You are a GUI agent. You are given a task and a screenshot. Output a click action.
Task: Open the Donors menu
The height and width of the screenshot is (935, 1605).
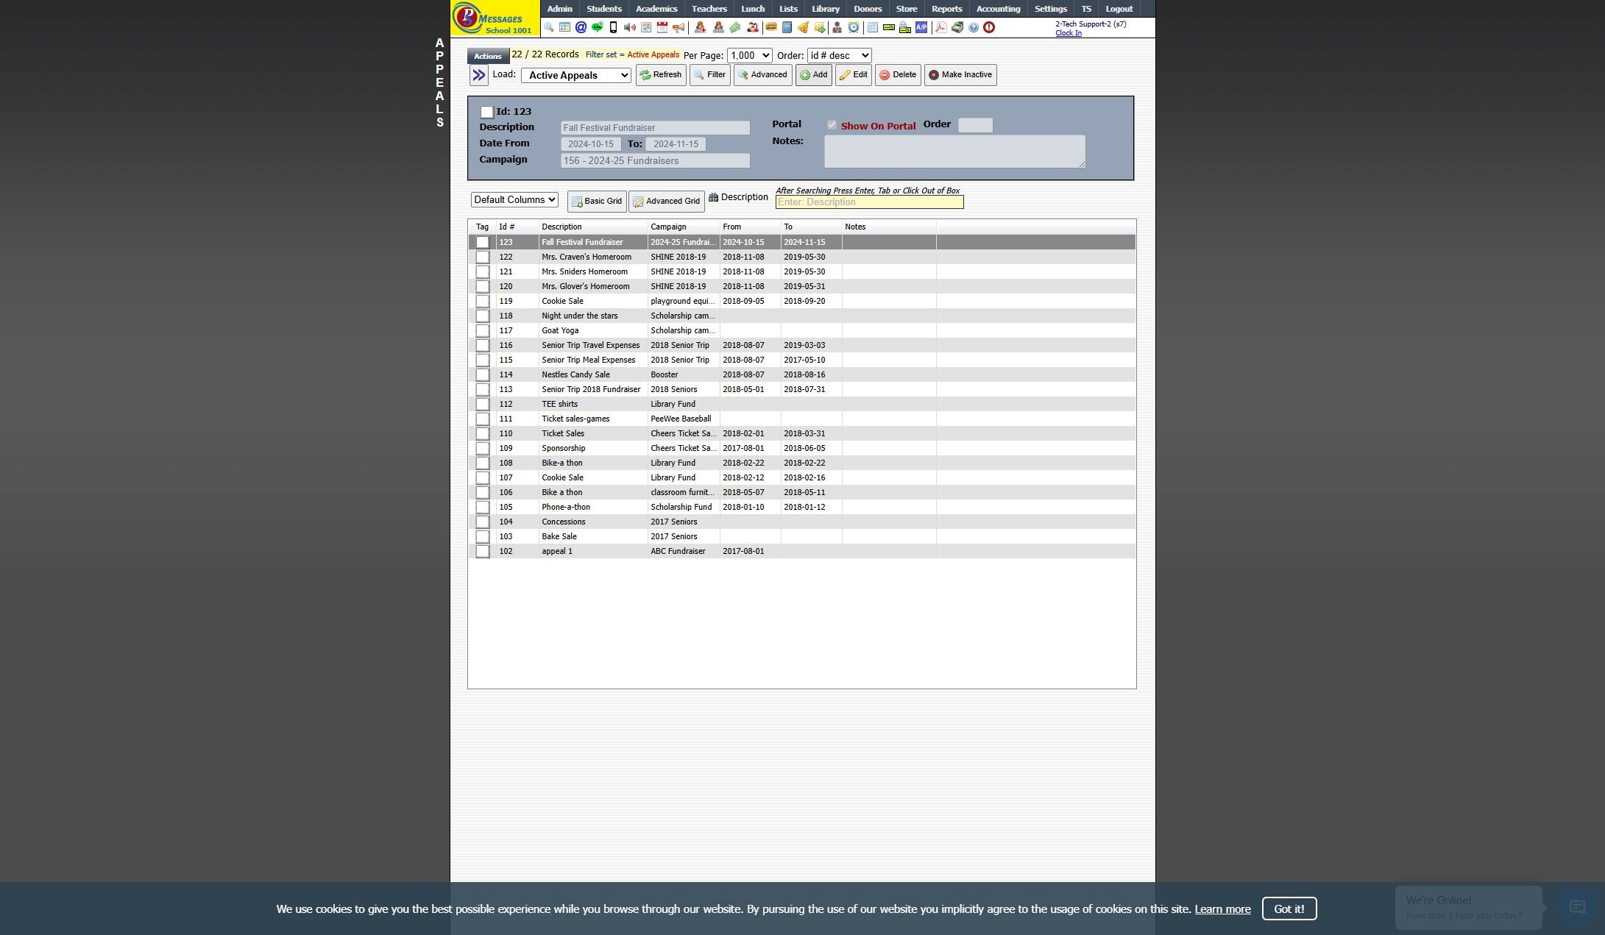867,9
